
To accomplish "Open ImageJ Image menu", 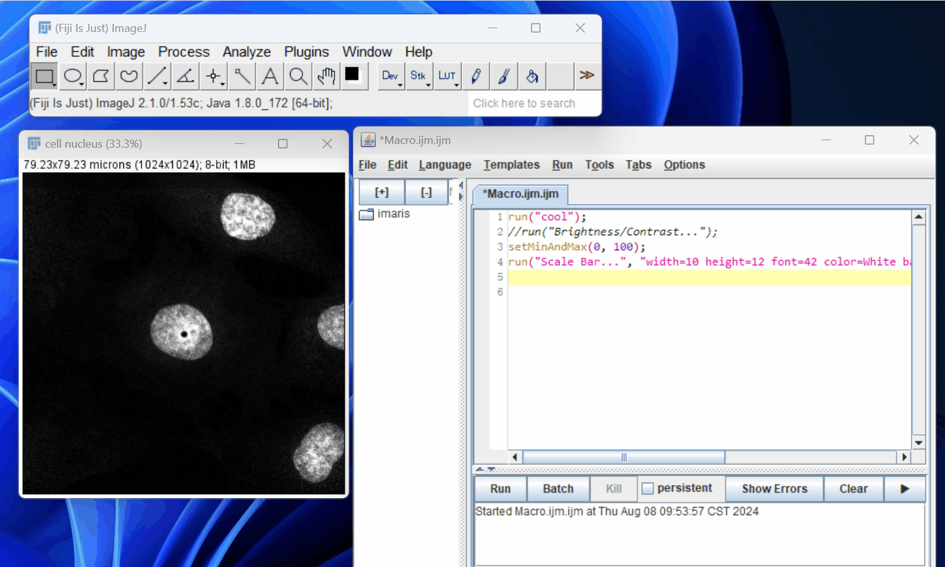I will 126,52.
